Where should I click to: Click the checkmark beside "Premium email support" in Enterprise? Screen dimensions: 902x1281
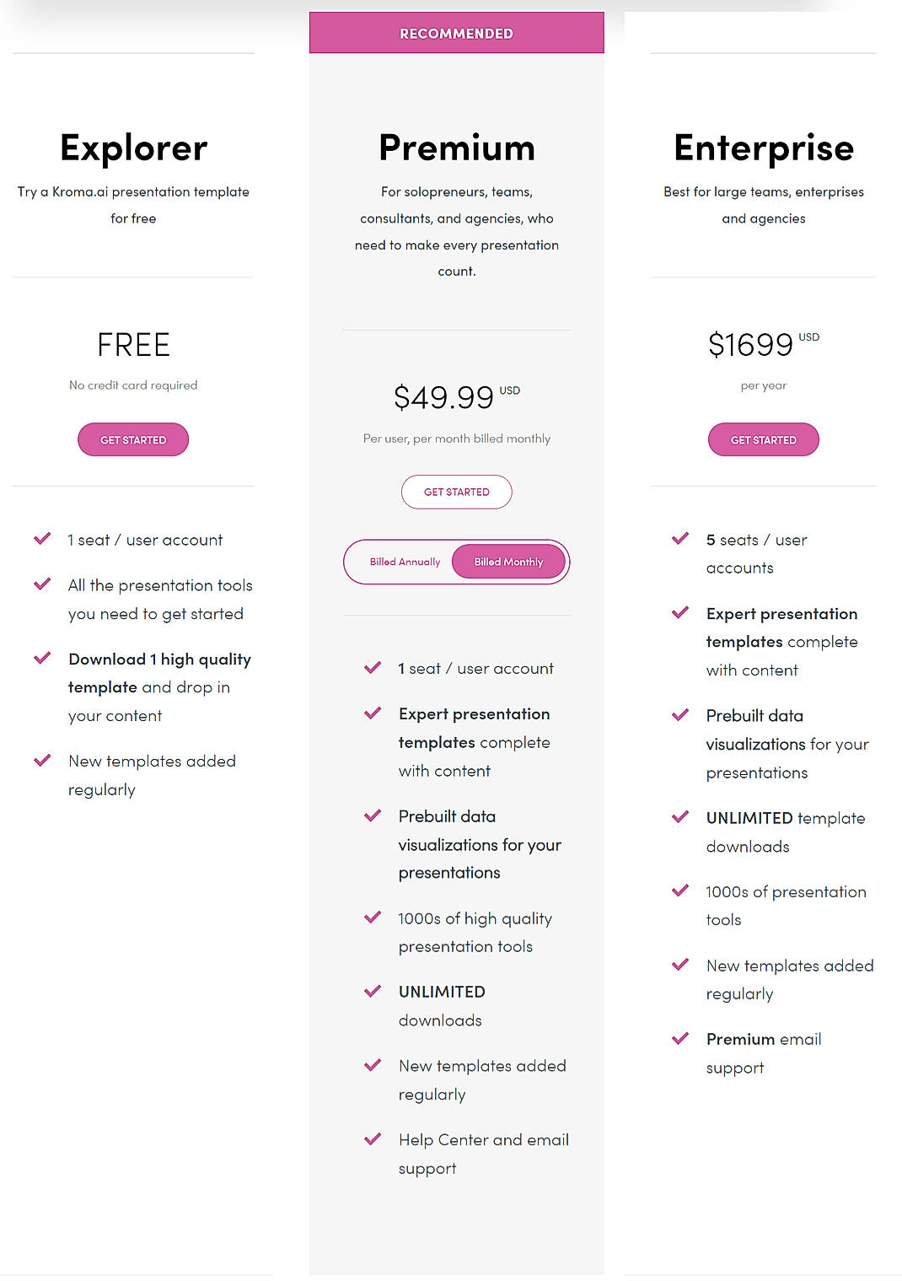click(679, 1037)
